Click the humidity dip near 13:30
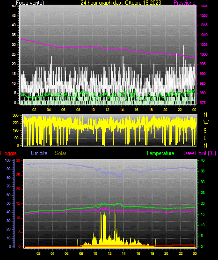Screen dimensions: 218x260 pos(119,176)
